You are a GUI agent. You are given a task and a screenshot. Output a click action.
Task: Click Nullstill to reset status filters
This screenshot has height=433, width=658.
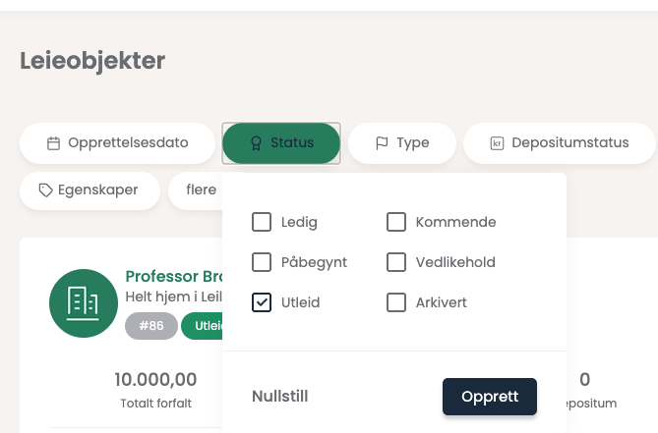point(280,397)
